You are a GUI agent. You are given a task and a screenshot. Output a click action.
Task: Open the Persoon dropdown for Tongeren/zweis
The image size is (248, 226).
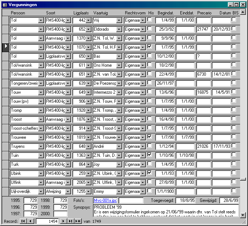pyautogui.click(x=41, y=84)
